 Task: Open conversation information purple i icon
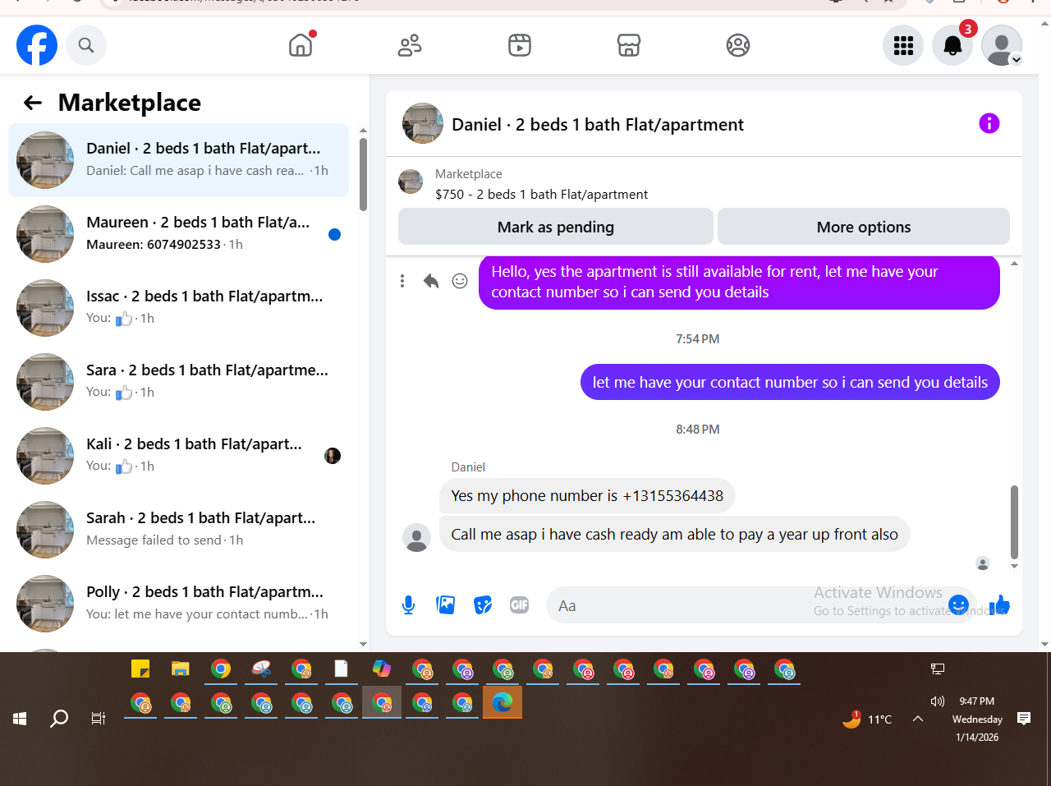tap(989, 123)
